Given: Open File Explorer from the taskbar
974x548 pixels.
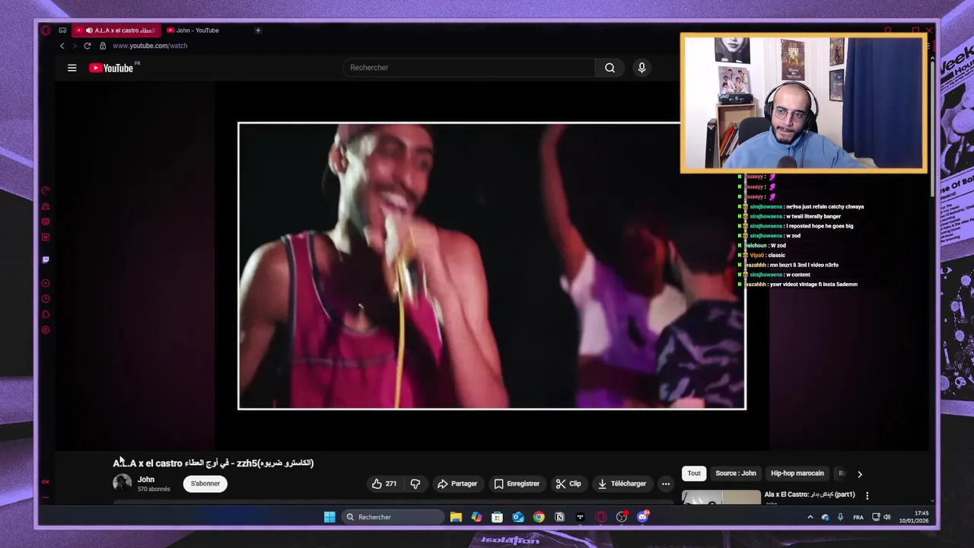Looking at the screenshot, I should point(456,517).
